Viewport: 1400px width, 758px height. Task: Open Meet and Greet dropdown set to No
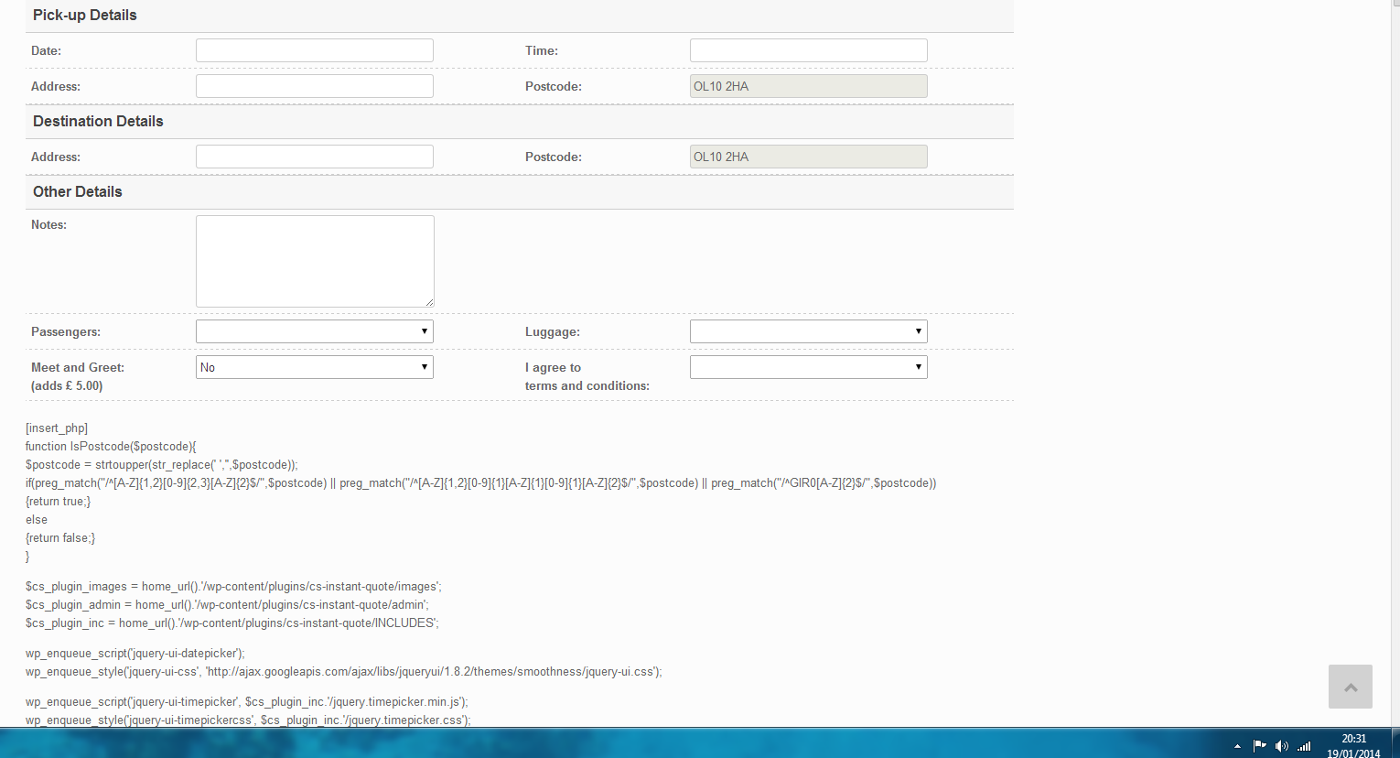point(315,367)
